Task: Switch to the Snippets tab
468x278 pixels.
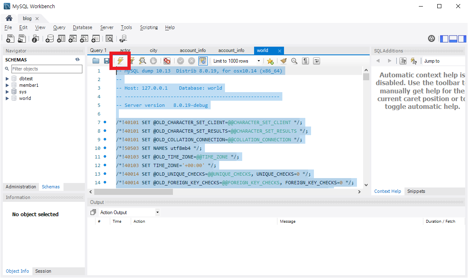Action: pyautogui.click(x=416, y=191)
